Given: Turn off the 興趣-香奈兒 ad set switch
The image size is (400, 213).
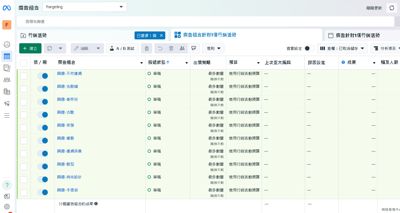Looking at the screenshot, I should pos(43,102).
